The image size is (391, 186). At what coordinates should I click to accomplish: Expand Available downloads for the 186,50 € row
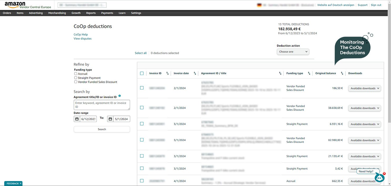click(x=364, y=88)
